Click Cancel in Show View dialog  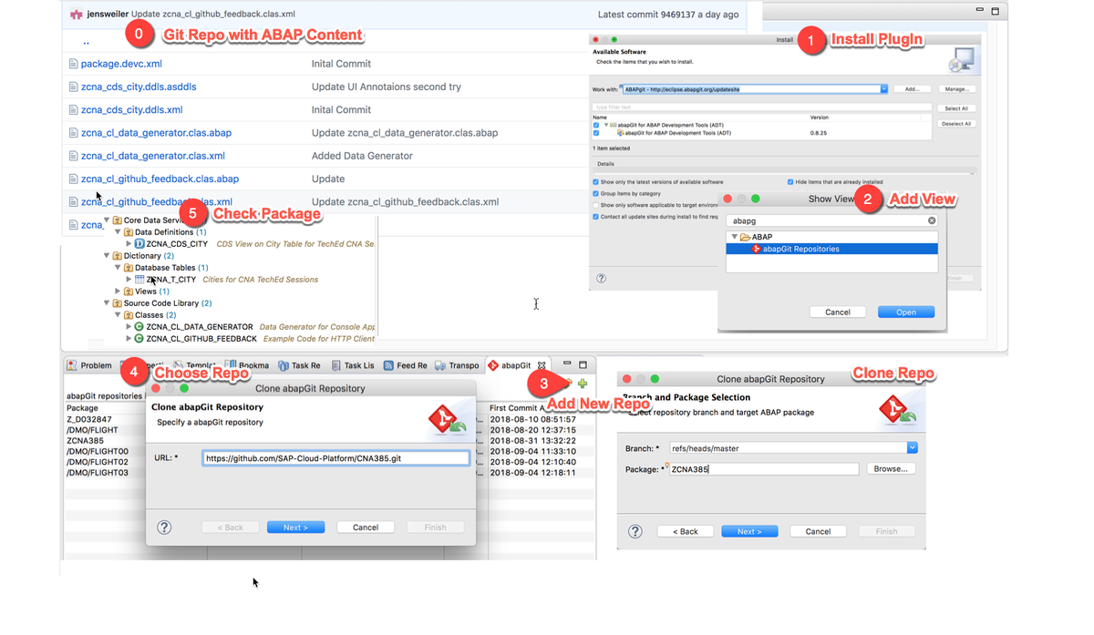(x=838, y=312)
